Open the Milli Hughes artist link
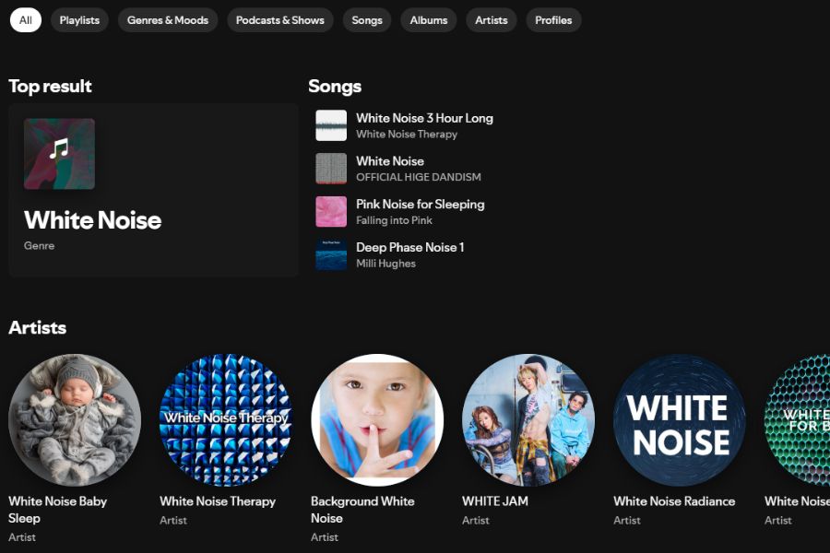The height and width of the screenshot is (553, 830). (x=385, y=264)
